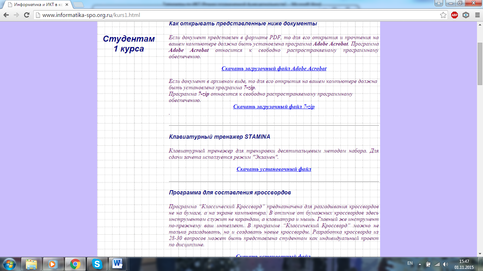Select heading Как открывать представленные ниже документы

pos(243,24)
